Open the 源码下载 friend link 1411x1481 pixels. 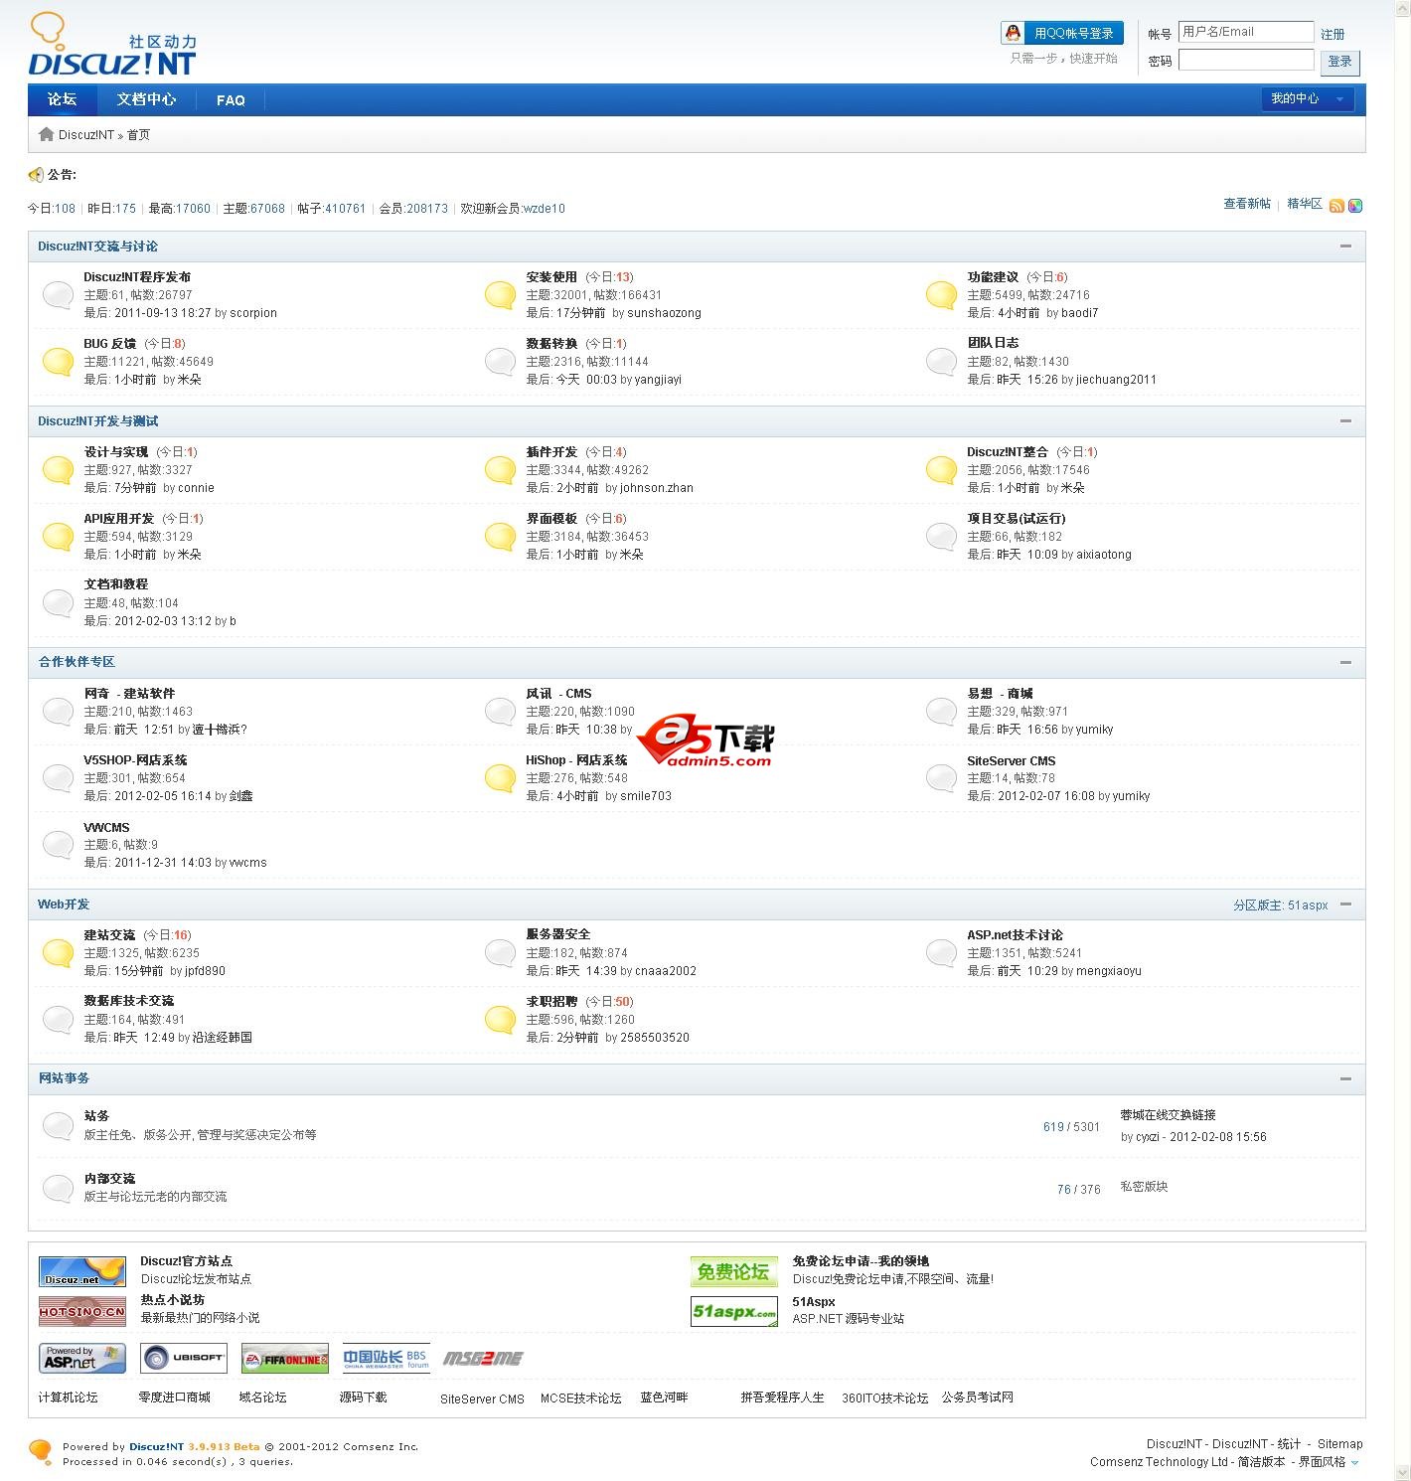pyautogui.click(x=363, y=1398)
